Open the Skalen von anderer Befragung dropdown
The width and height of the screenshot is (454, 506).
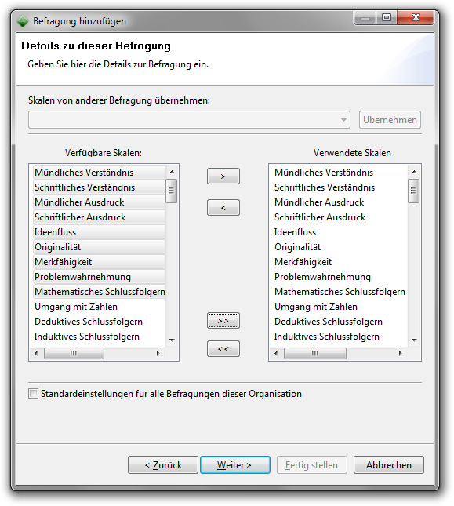click(189, 120)
